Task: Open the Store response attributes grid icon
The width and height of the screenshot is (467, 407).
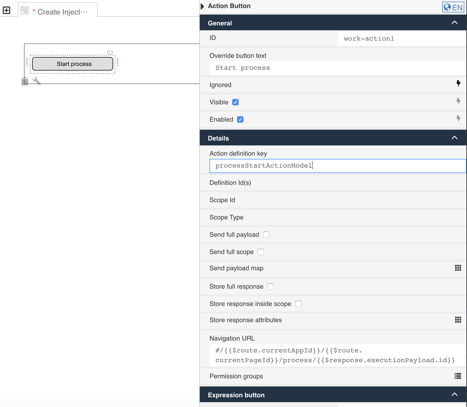Action: click(x=458, y=320)
